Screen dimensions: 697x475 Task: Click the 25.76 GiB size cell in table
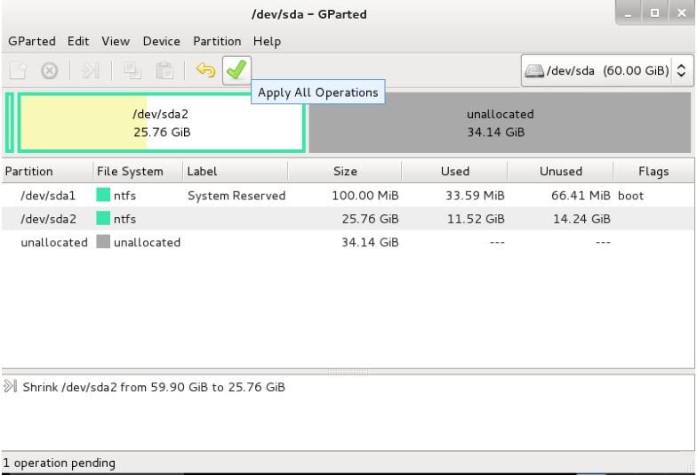pyautogui.click(x=370, y=219)
